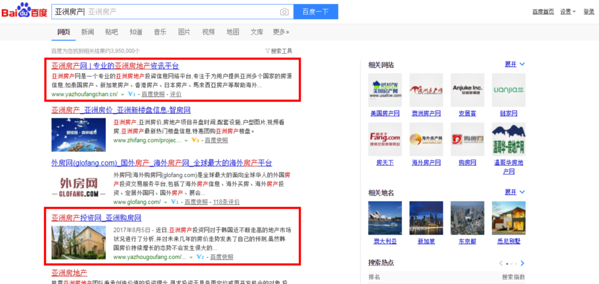Open the 悉尼别墅 house photo
The image size is (599, 284).
pyautogui.click(x=508, y=218)
